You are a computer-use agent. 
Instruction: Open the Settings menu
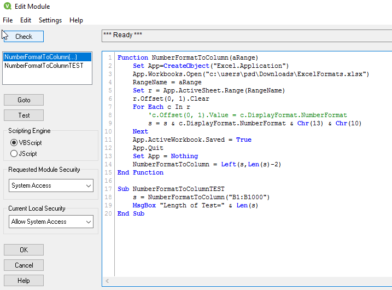coord(50,20)
